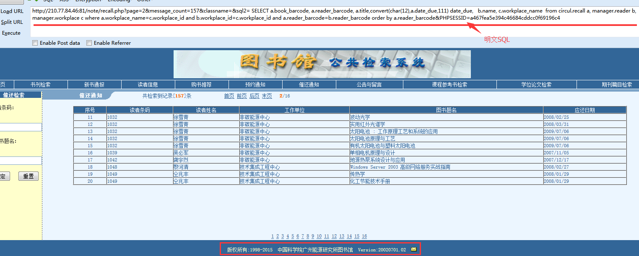
Task: Open page 5 in bottom pagination
Action: pyautogui.click(x=292, y=236)
